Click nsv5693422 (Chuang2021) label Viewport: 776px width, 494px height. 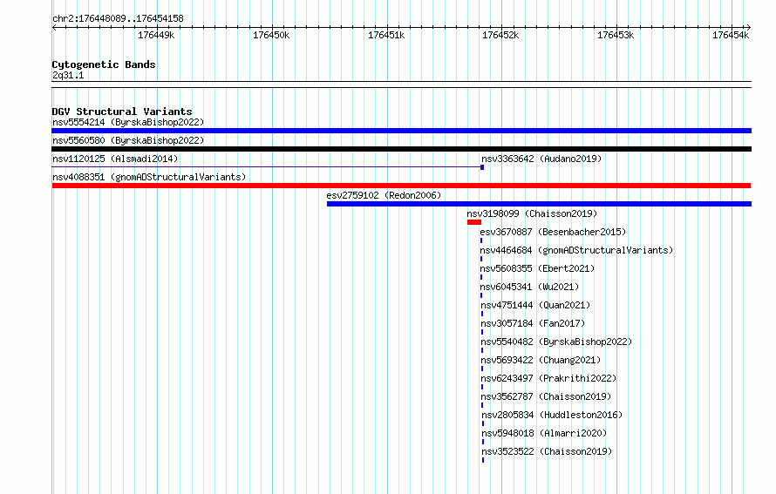coord(541,360)
